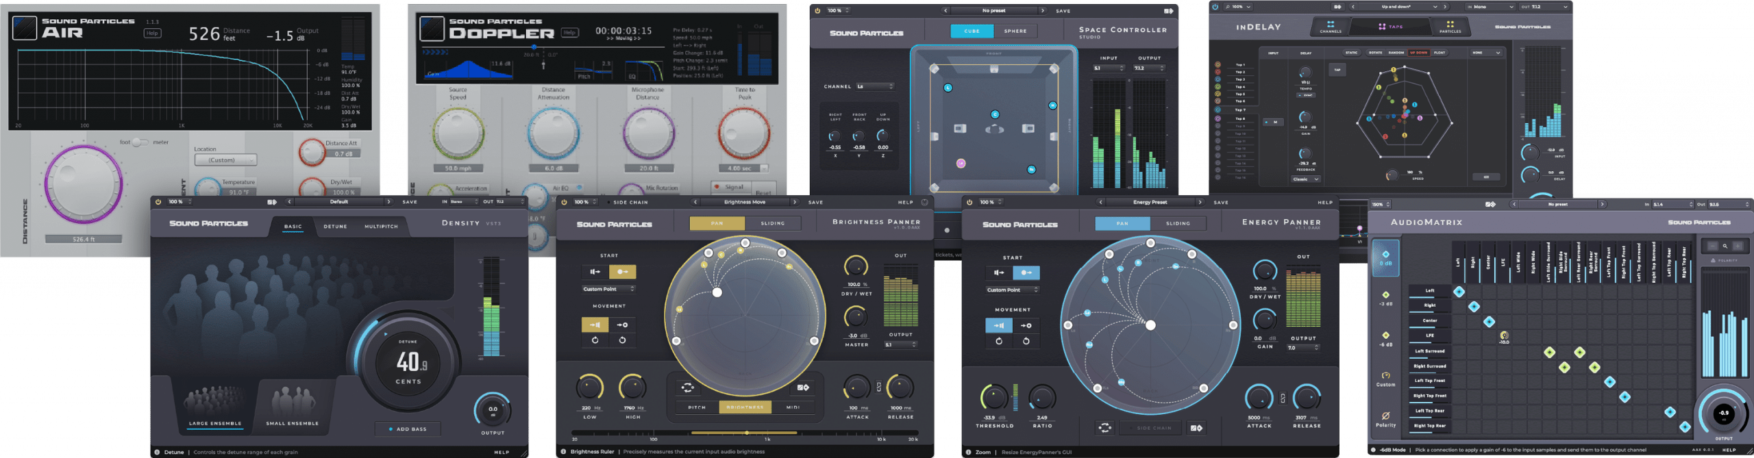Select move-to-point icon in Brightness Panner Movement

point(622,325)
